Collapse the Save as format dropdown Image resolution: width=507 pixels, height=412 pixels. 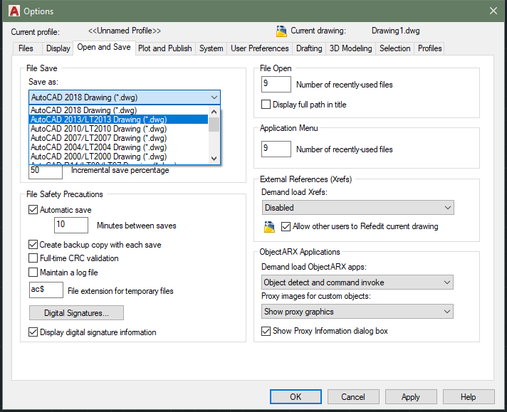tap(125, 97)
